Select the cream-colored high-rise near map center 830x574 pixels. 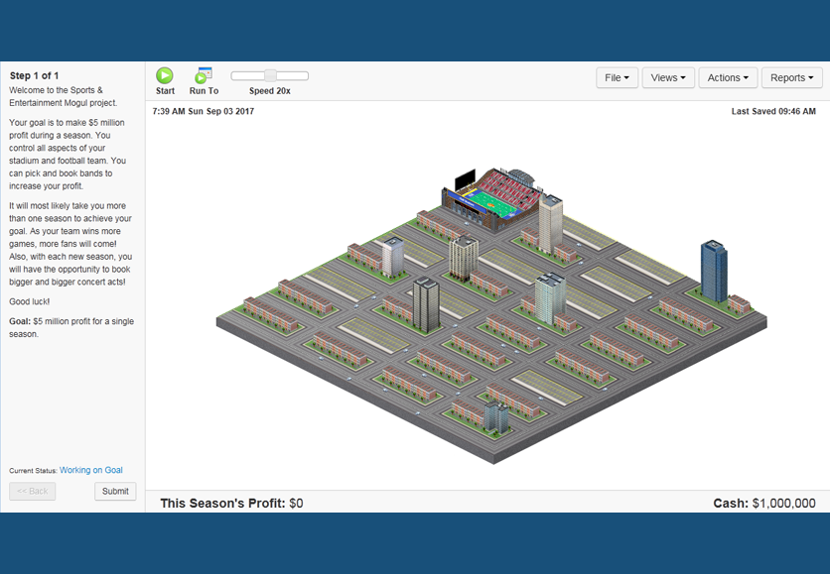[463, 258]
